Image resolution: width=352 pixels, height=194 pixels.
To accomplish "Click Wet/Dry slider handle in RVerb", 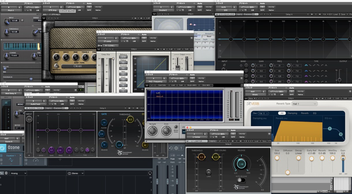I will [x=333, y=158].
